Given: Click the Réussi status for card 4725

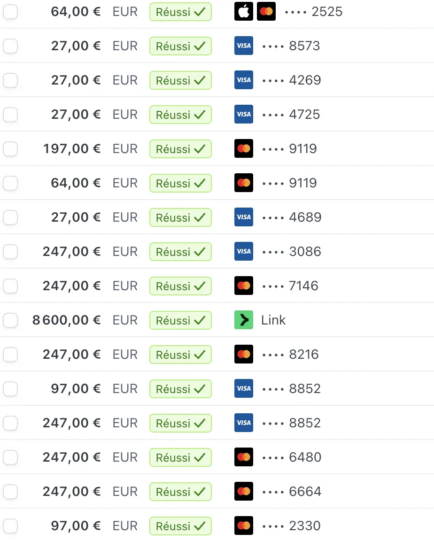Looking at the screenshot, I should (180, 115).
